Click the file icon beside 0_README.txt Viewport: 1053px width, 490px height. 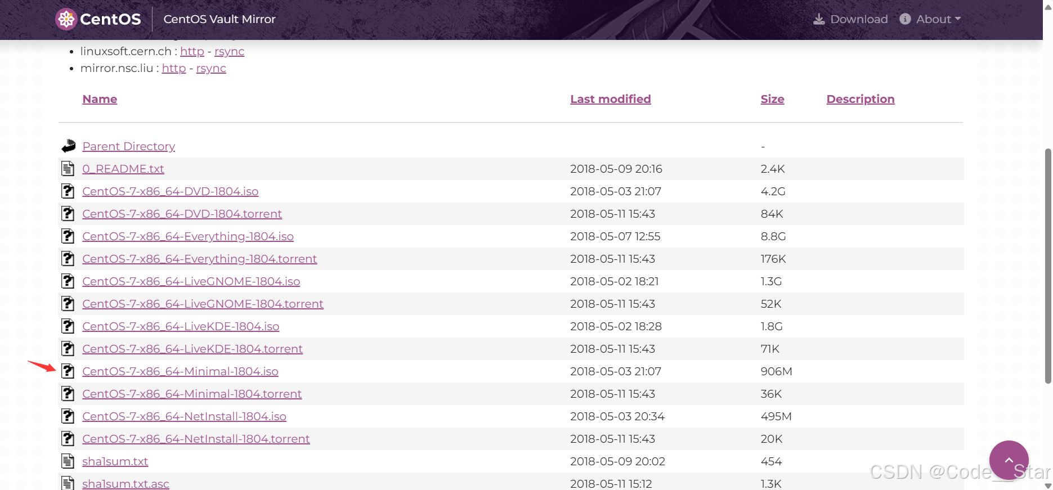tap(68, 169)
